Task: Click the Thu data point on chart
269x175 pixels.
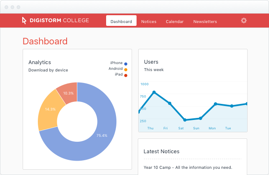Action: [154, 92]
